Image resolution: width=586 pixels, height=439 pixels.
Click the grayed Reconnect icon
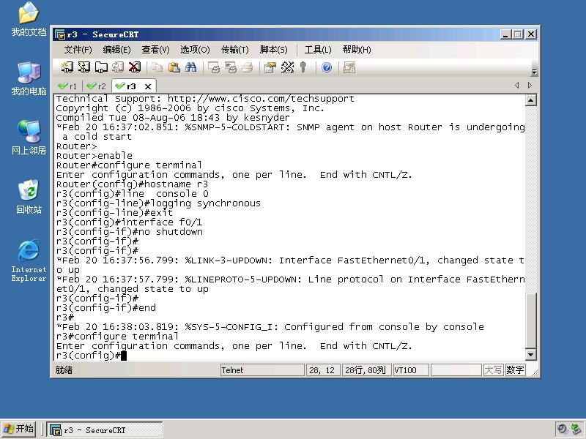click(x=118, y=67)
